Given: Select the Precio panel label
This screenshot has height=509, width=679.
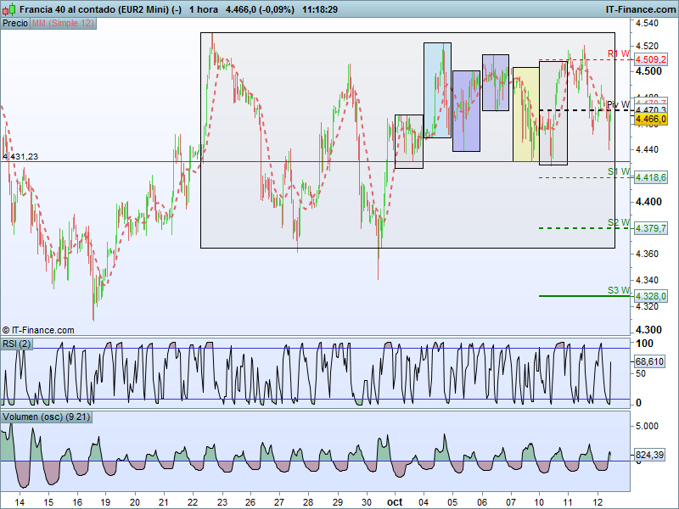Looking at the screenshot, I should click(x=15, y=23).
